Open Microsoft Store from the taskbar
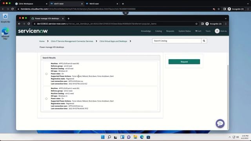Screen dimensions: 251x141 [x=148, y=137]
